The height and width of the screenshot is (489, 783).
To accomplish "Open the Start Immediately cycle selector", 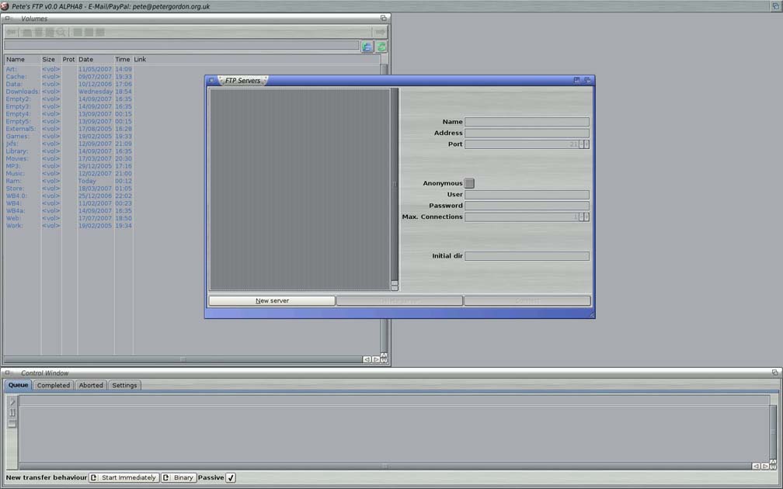I will pos(124,477).
